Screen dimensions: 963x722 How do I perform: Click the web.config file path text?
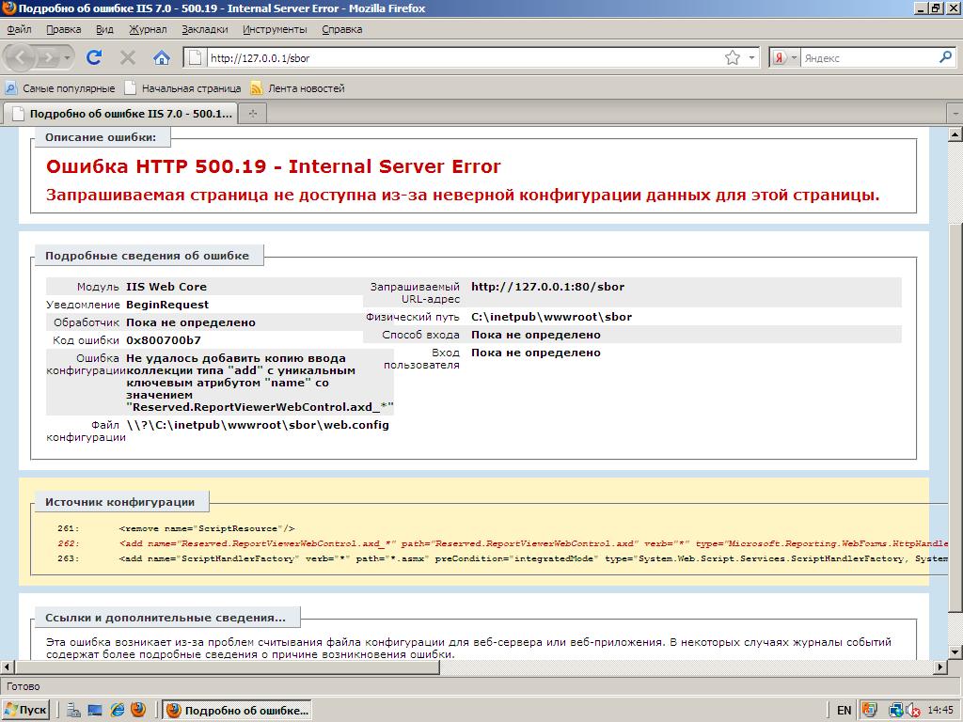pyautogui.click(x=258, y=425)
